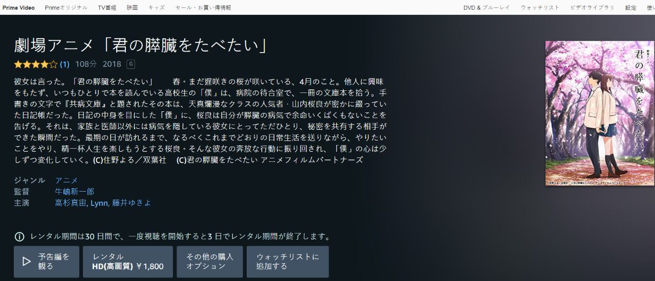Open director 牛嶋新一郎 link
Viewport: 655px width, 281px height.
pos(75,192)
